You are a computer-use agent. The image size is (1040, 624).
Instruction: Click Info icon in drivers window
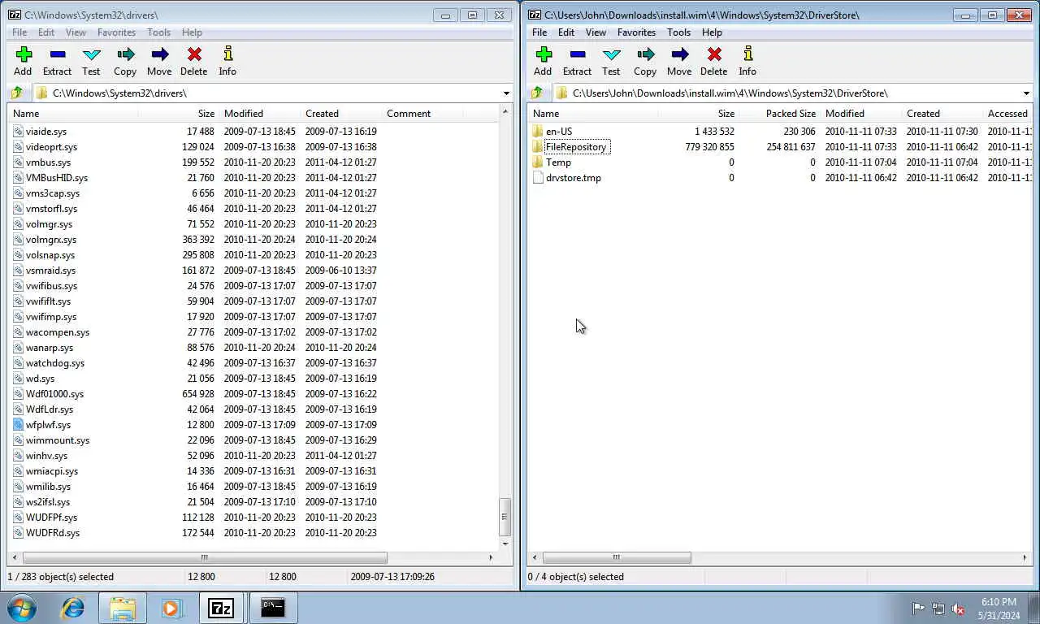[227, 54]
